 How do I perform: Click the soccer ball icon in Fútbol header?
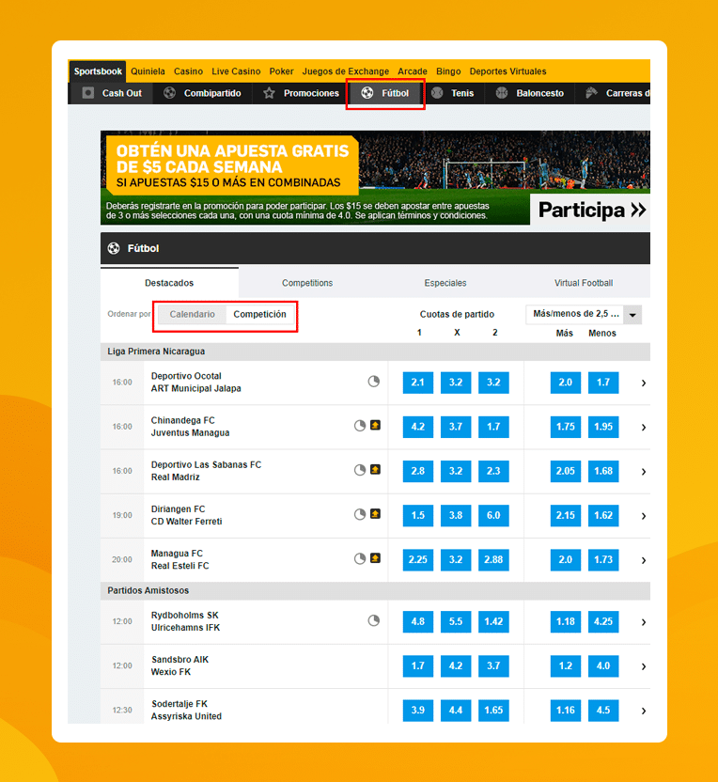coord(114,248)
